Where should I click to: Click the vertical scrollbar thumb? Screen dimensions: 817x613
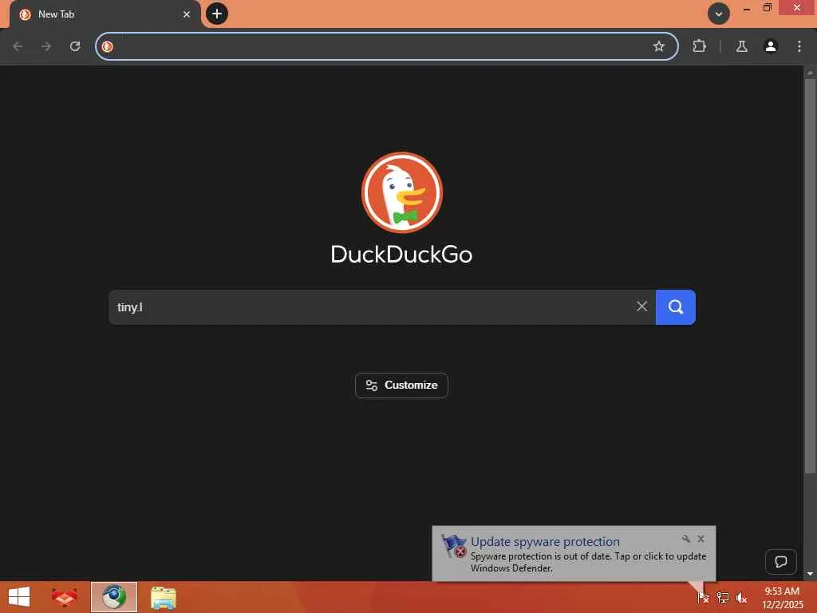pyautogui.click(x=810, y=275)
